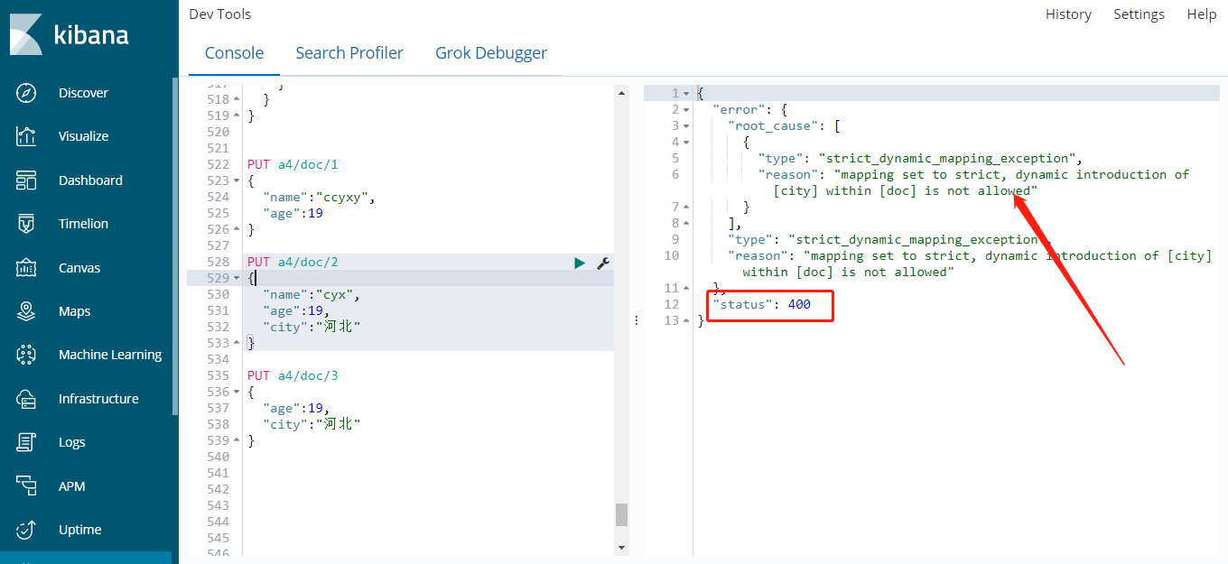Click the editor vertical scrollbar thumb
Image resolution: width=1228 pixels, height=564 pixels.
click(621, 514)
